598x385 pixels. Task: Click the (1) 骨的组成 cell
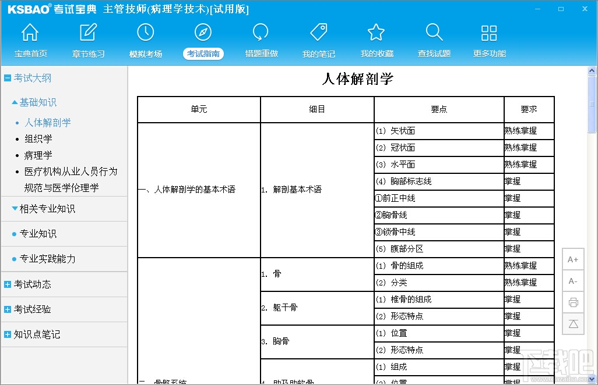439,266
